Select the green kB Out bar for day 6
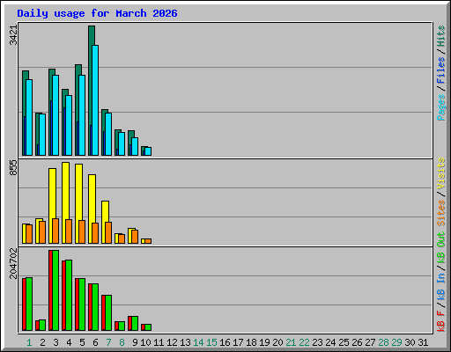The image size is (451, 352). click(95, 307)
